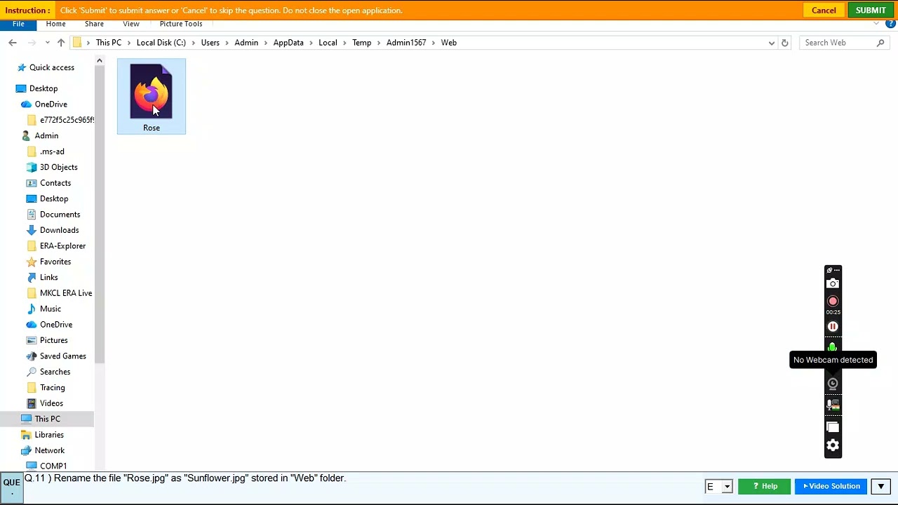The height and width of the screenshot is (505, 898).
Task: Click Local Disk (C:) in address breadcrumb
Action: 161,43
